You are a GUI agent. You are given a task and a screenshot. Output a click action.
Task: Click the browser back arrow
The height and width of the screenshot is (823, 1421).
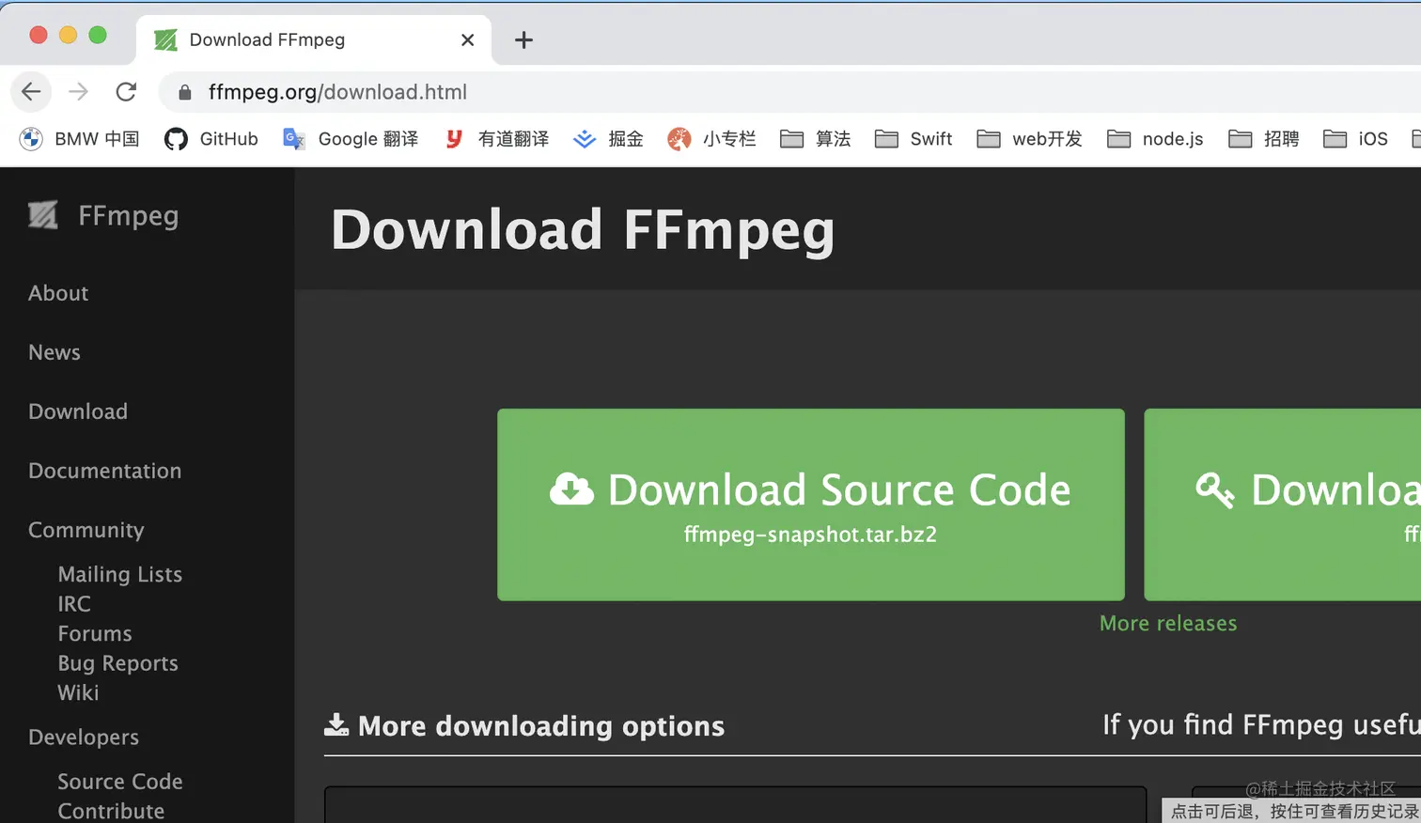[31, 91]
